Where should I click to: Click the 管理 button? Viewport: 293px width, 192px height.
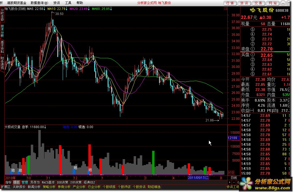pyautogui.click(x=25, y=182)
